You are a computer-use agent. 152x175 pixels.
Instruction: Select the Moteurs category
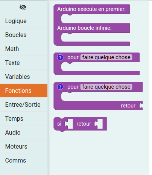click(x=24, y=146)
